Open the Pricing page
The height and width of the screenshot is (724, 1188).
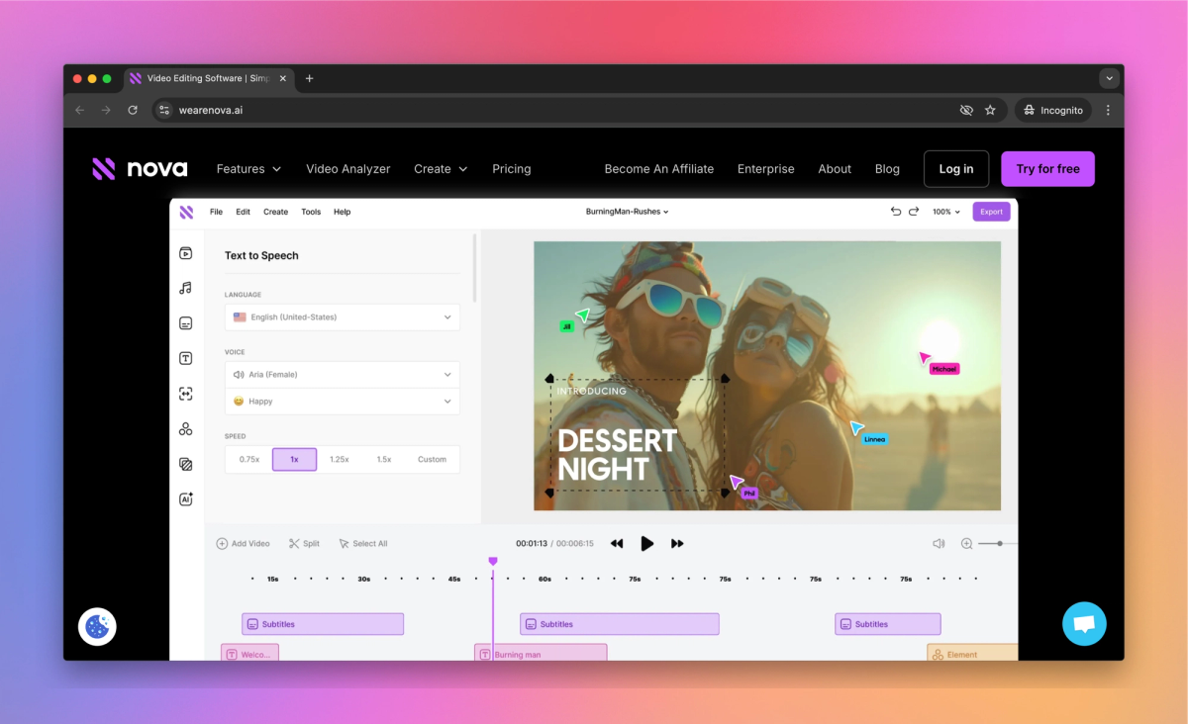[x=512, y=169]
